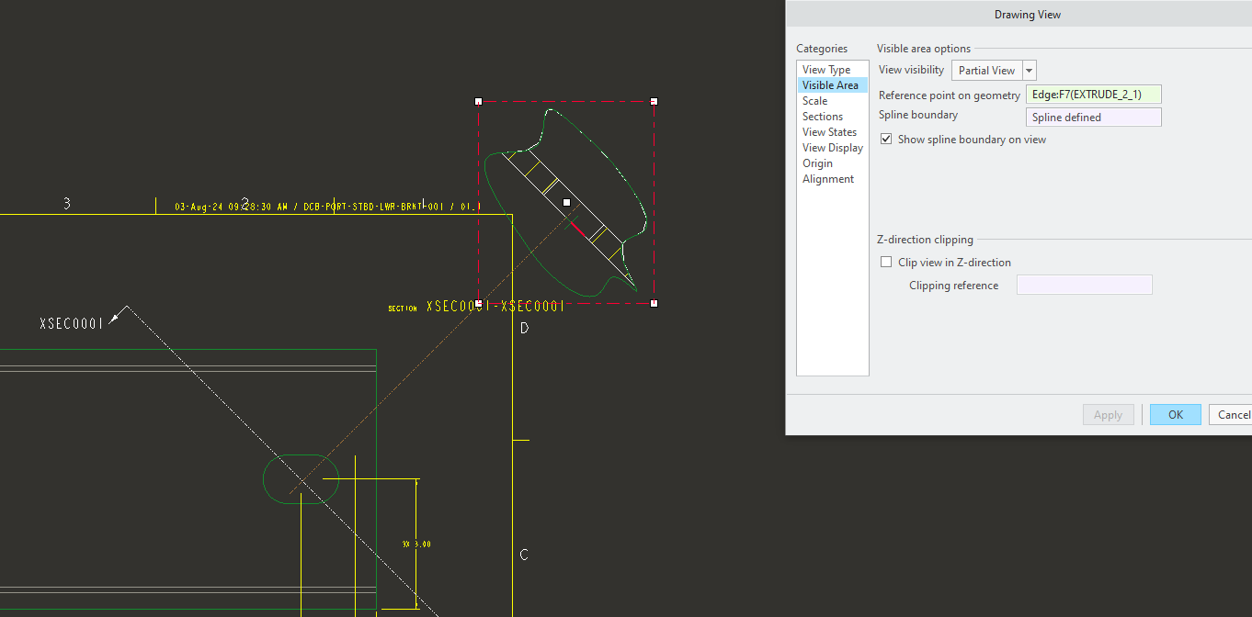The image size is (1252, 617).
Task: Select the XSEC0001-XSEC0001 section label
Action: coord(495,306)
